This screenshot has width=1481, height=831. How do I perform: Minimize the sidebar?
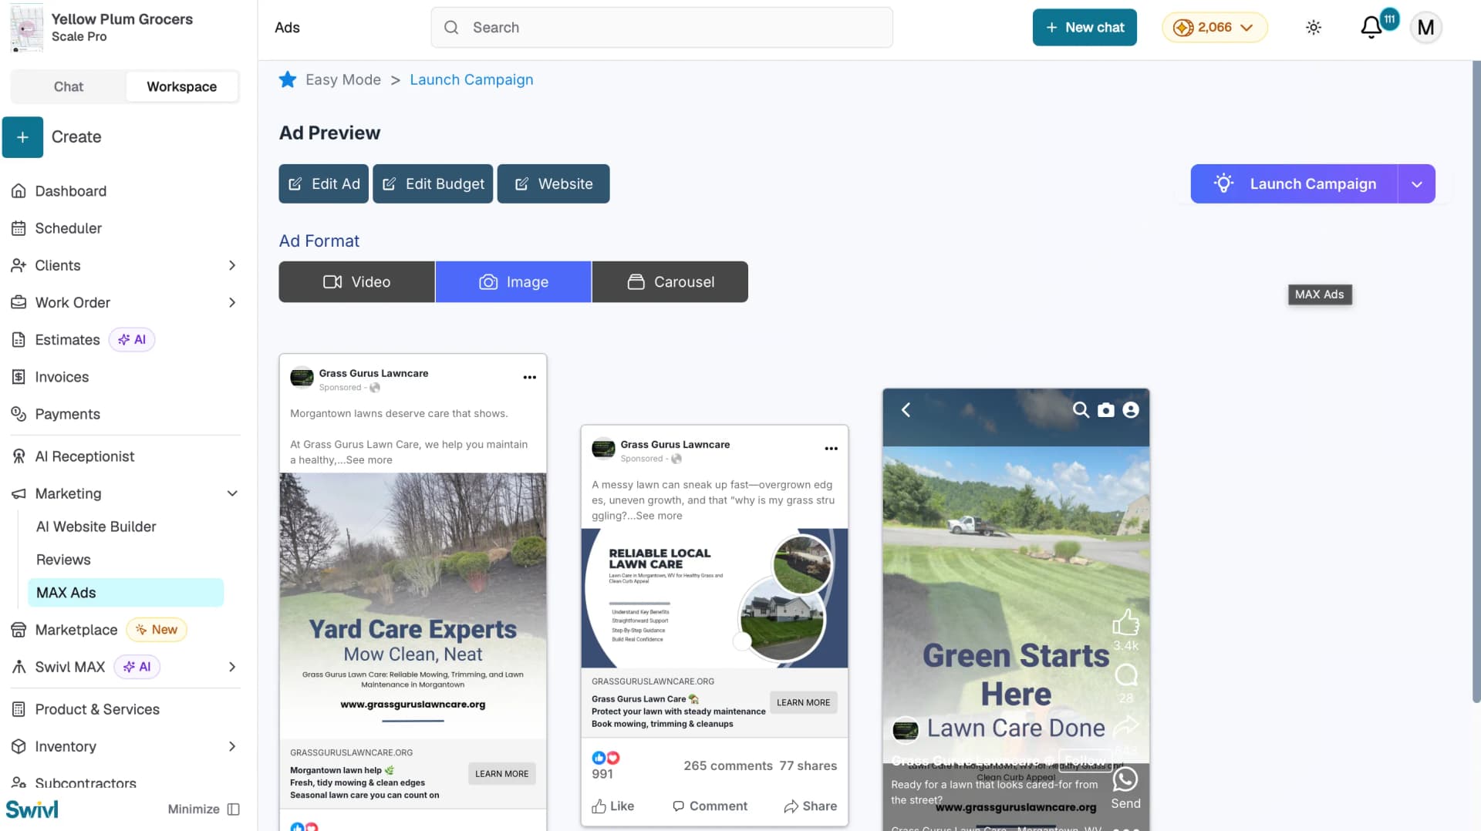click(204, 809)
